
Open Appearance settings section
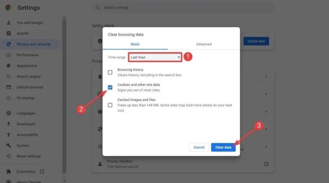coord(27,66)
